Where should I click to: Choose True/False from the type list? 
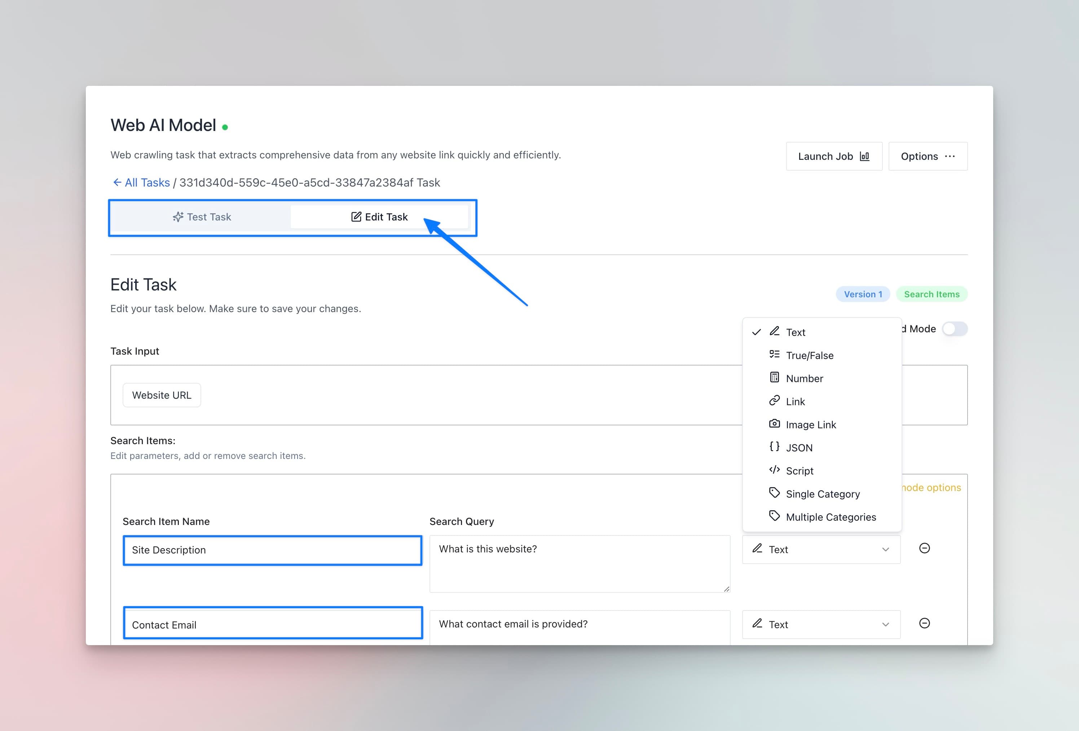click(809, 356)
